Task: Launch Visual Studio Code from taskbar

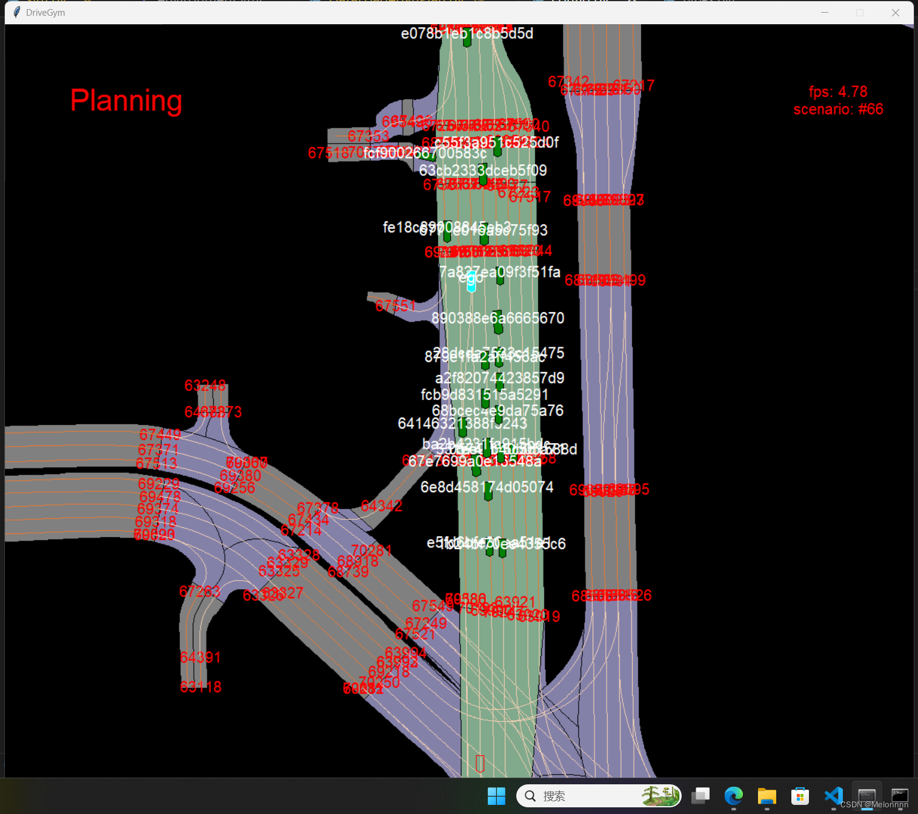Action: click(x=833, y=796)
